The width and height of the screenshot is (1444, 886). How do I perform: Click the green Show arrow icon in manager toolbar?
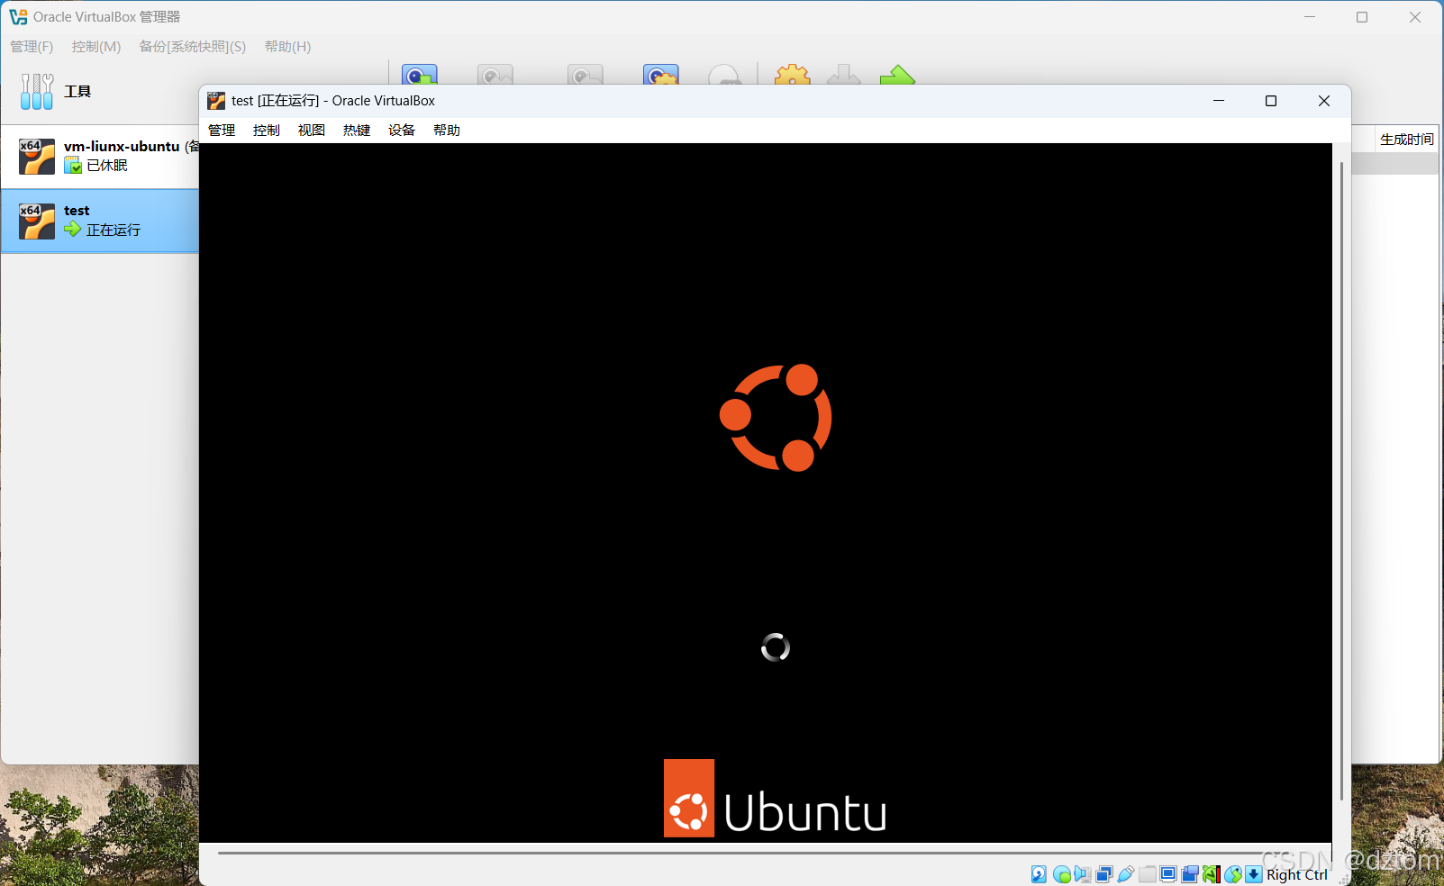click(897, 75)
